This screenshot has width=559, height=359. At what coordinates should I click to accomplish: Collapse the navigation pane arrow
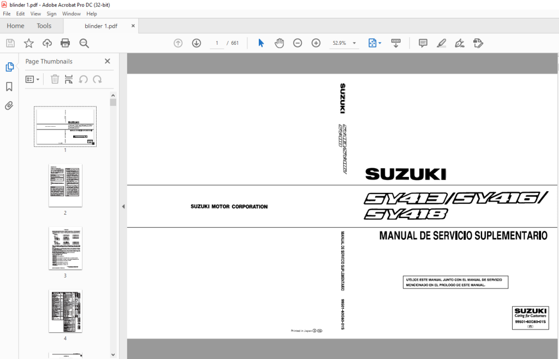[123, 206]
